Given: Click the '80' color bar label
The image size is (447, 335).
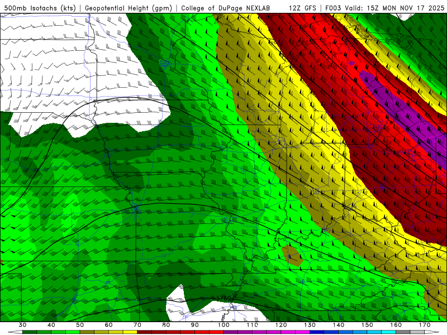Looking at the screenshot, I should coord(166,325).
